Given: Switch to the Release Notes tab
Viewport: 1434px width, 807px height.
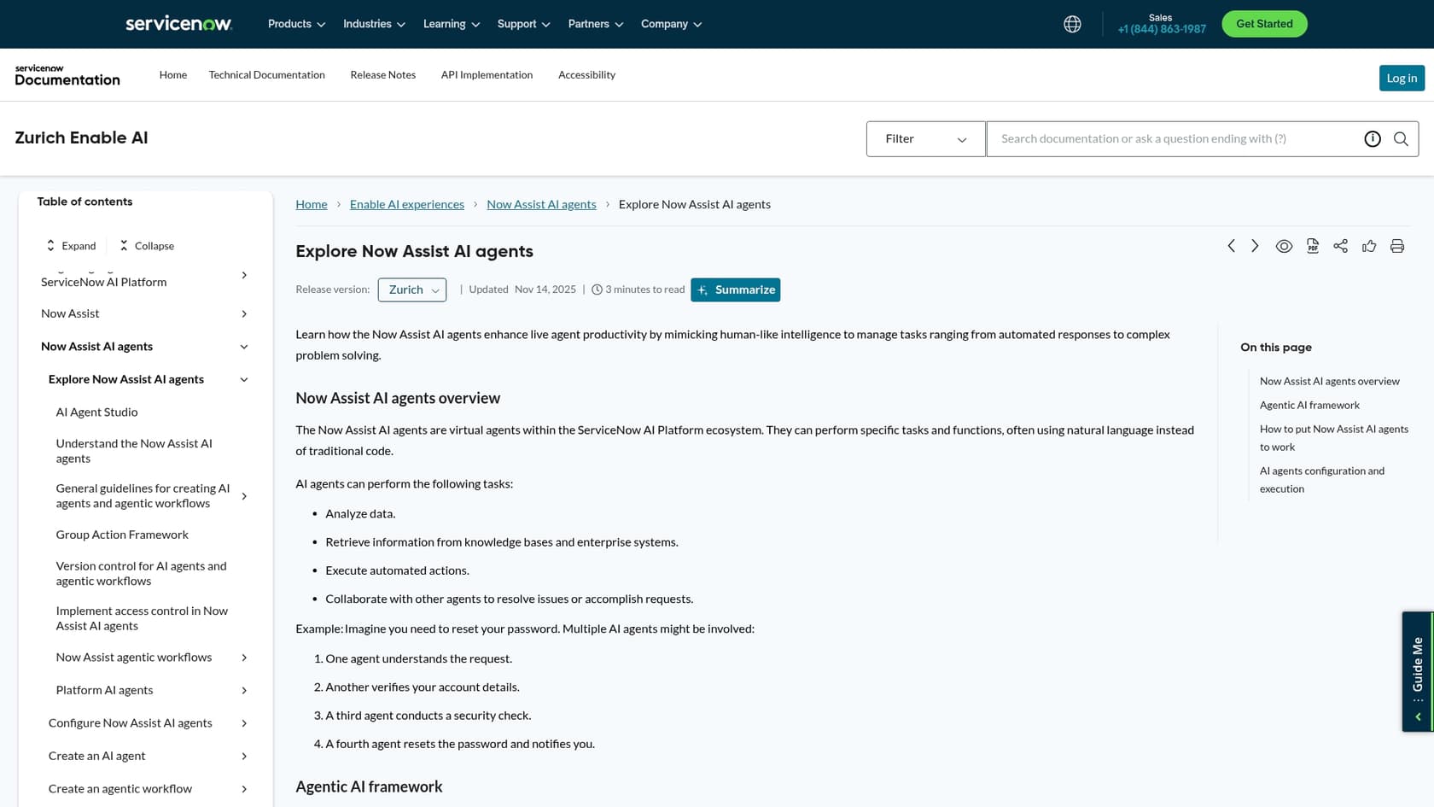Looking at the screenshot, I should click(382, 74).
